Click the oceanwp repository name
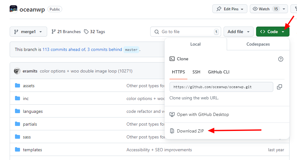 32,9
